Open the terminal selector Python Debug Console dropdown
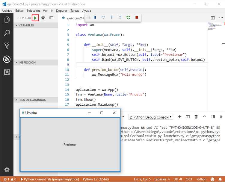This screenshot has width=225, height=182. [151, 117]
